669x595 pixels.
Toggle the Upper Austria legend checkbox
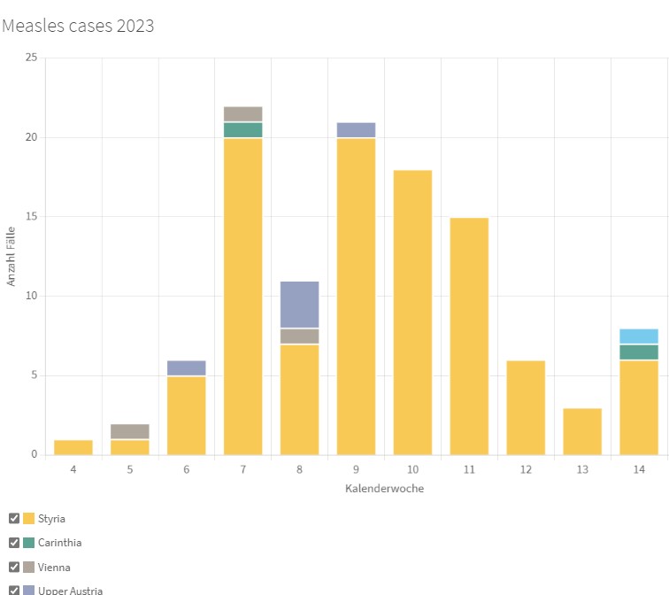pos(14,591)
